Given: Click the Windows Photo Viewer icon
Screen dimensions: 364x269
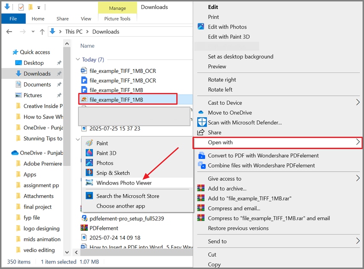Looking at the screenshot, I should [89, 182].
